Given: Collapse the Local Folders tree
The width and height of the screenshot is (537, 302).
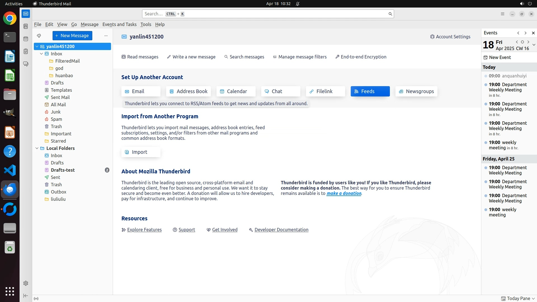Looking at the screenshot, I should [x=37, y=148].
